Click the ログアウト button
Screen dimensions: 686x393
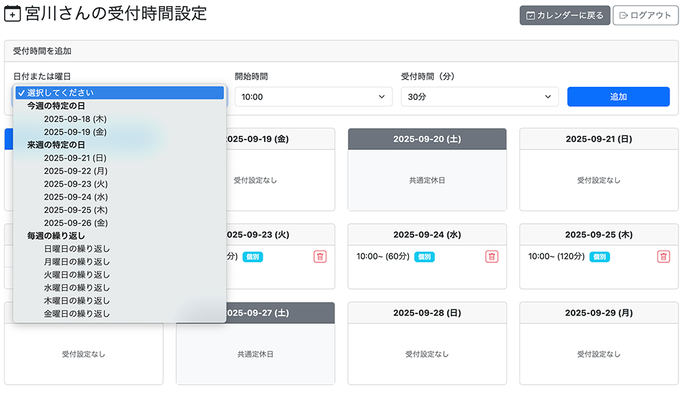[645, 16]
